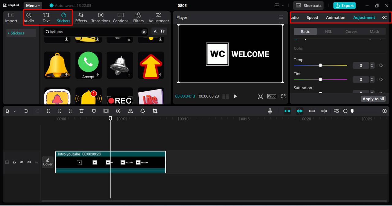Select the silver bell sticker
Image resolution: width=392 pixels, height=206 pixels.
(x=120, y=65)
